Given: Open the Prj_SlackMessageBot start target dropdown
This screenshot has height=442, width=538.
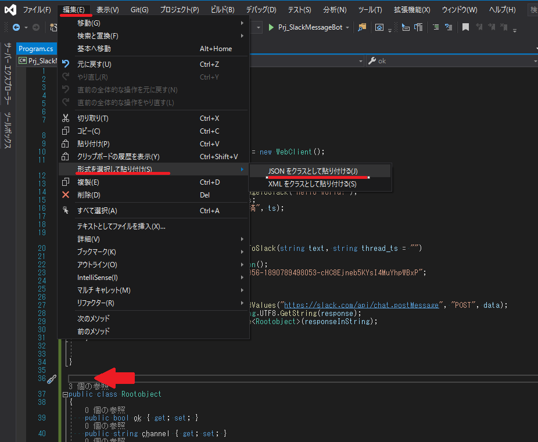Looking at the screenshot, I should click(347, 27).
